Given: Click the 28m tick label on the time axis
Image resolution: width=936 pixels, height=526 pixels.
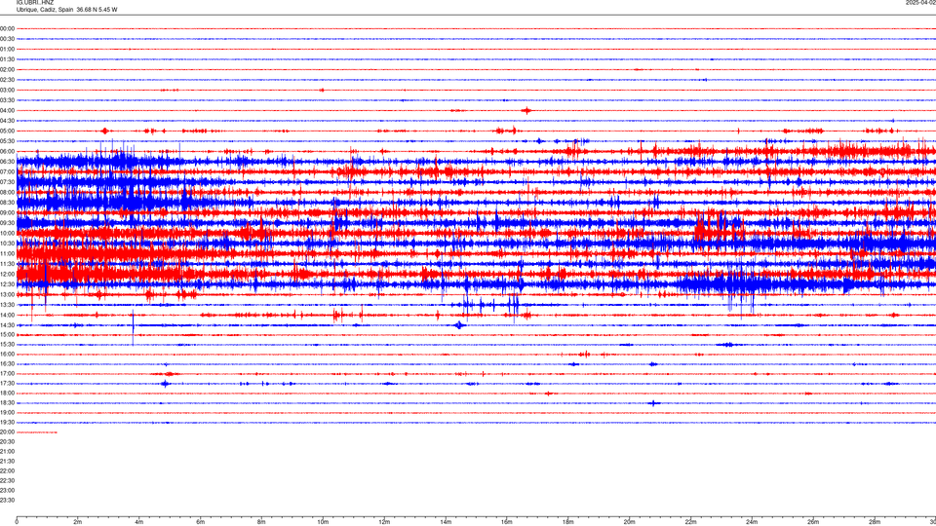Looking at the screenshot, I should [x=875, y=522].
